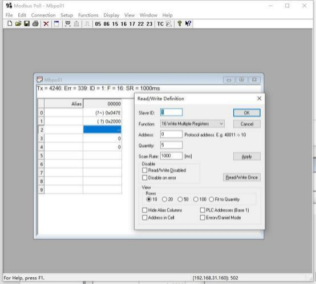Create a new document with toolbar icon
The width and height of the screenshot is (316, 284).
click(x=10, y=24)
